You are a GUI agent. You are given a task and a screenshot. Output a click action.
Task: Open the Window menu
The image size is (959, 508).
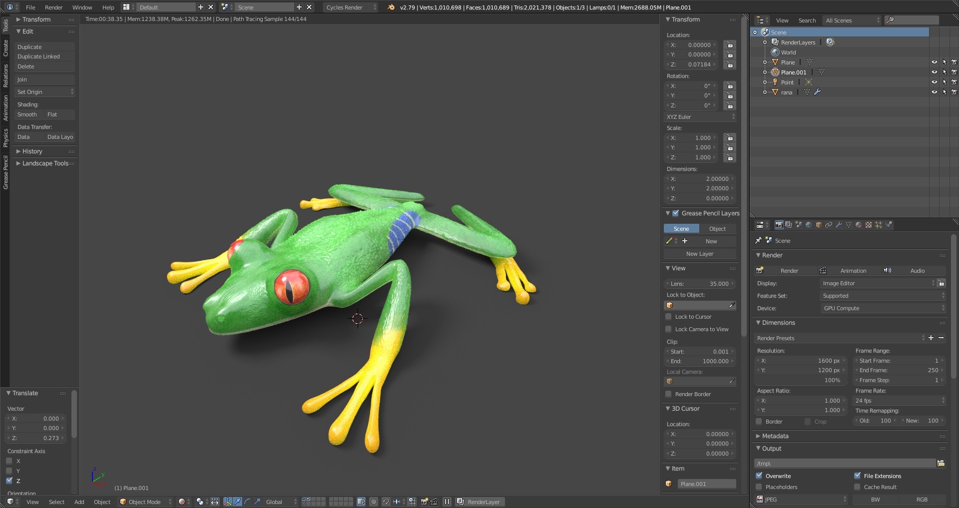82,7
